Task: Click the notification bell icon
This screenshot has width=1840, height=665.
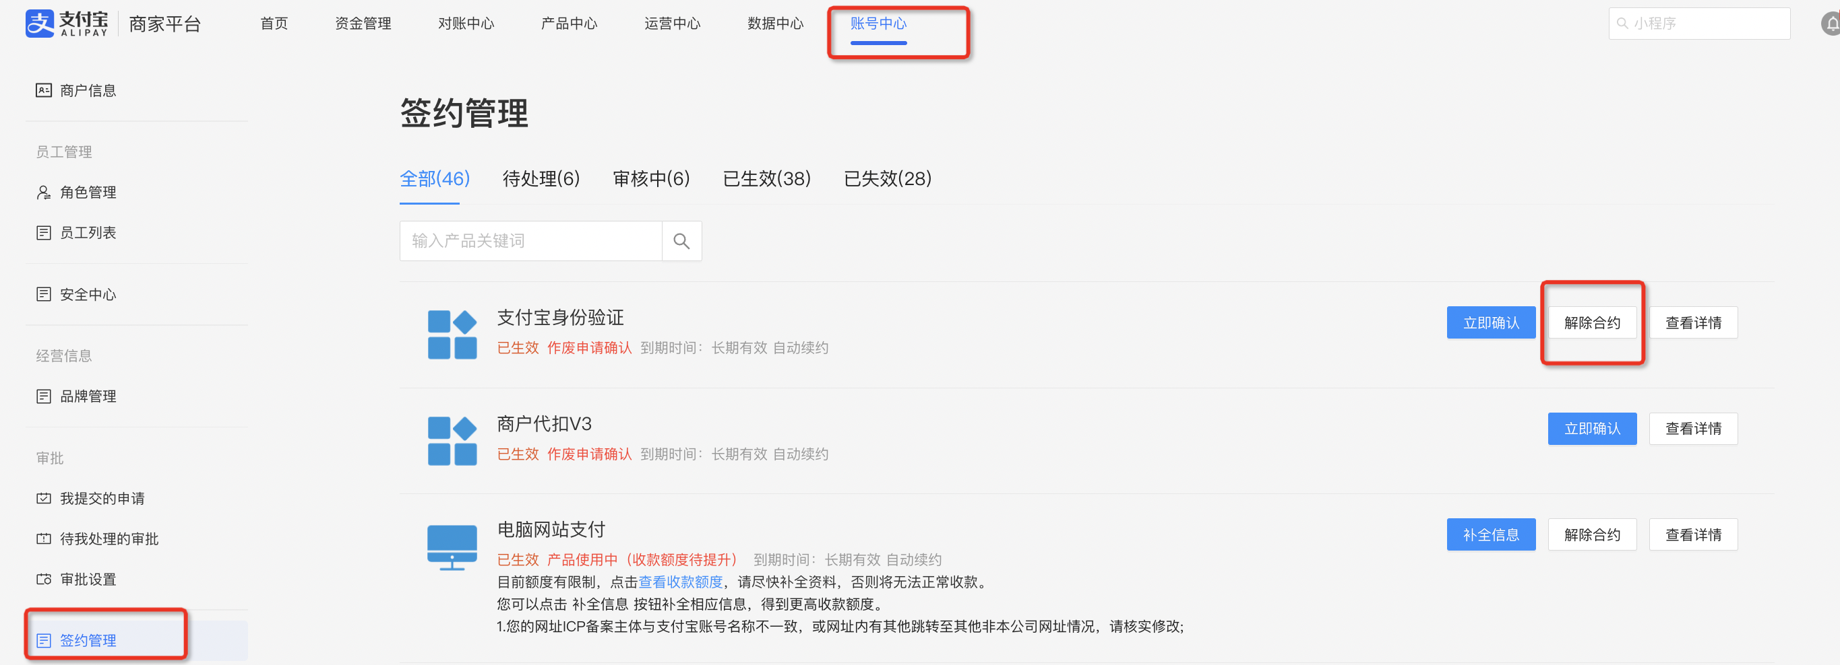Action: pos(1831,24)
